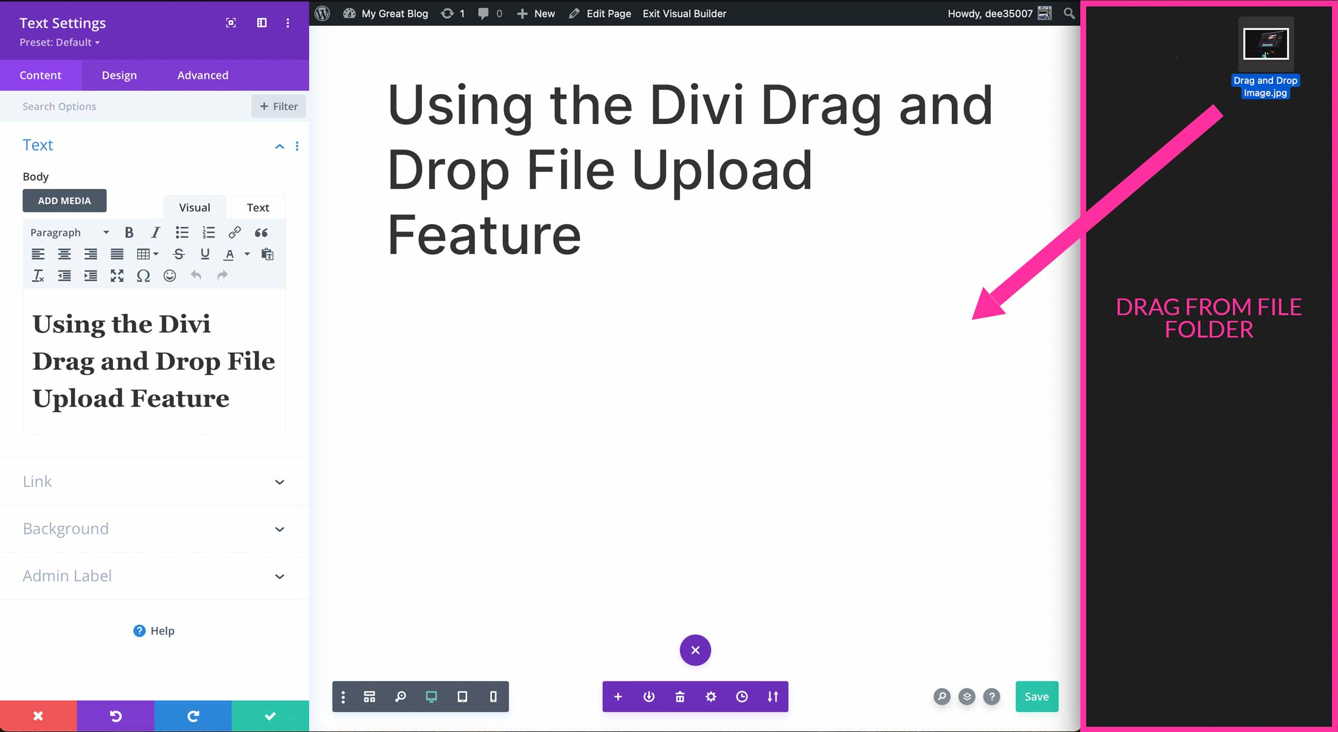Expand the Link section

[280, 482]
